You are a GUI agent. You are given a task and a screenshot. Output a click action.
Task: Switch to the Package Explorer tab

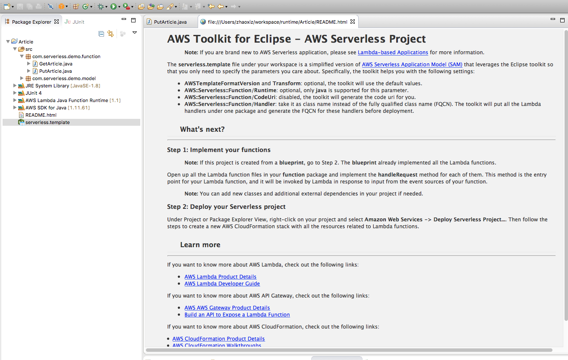pos(32,22)
